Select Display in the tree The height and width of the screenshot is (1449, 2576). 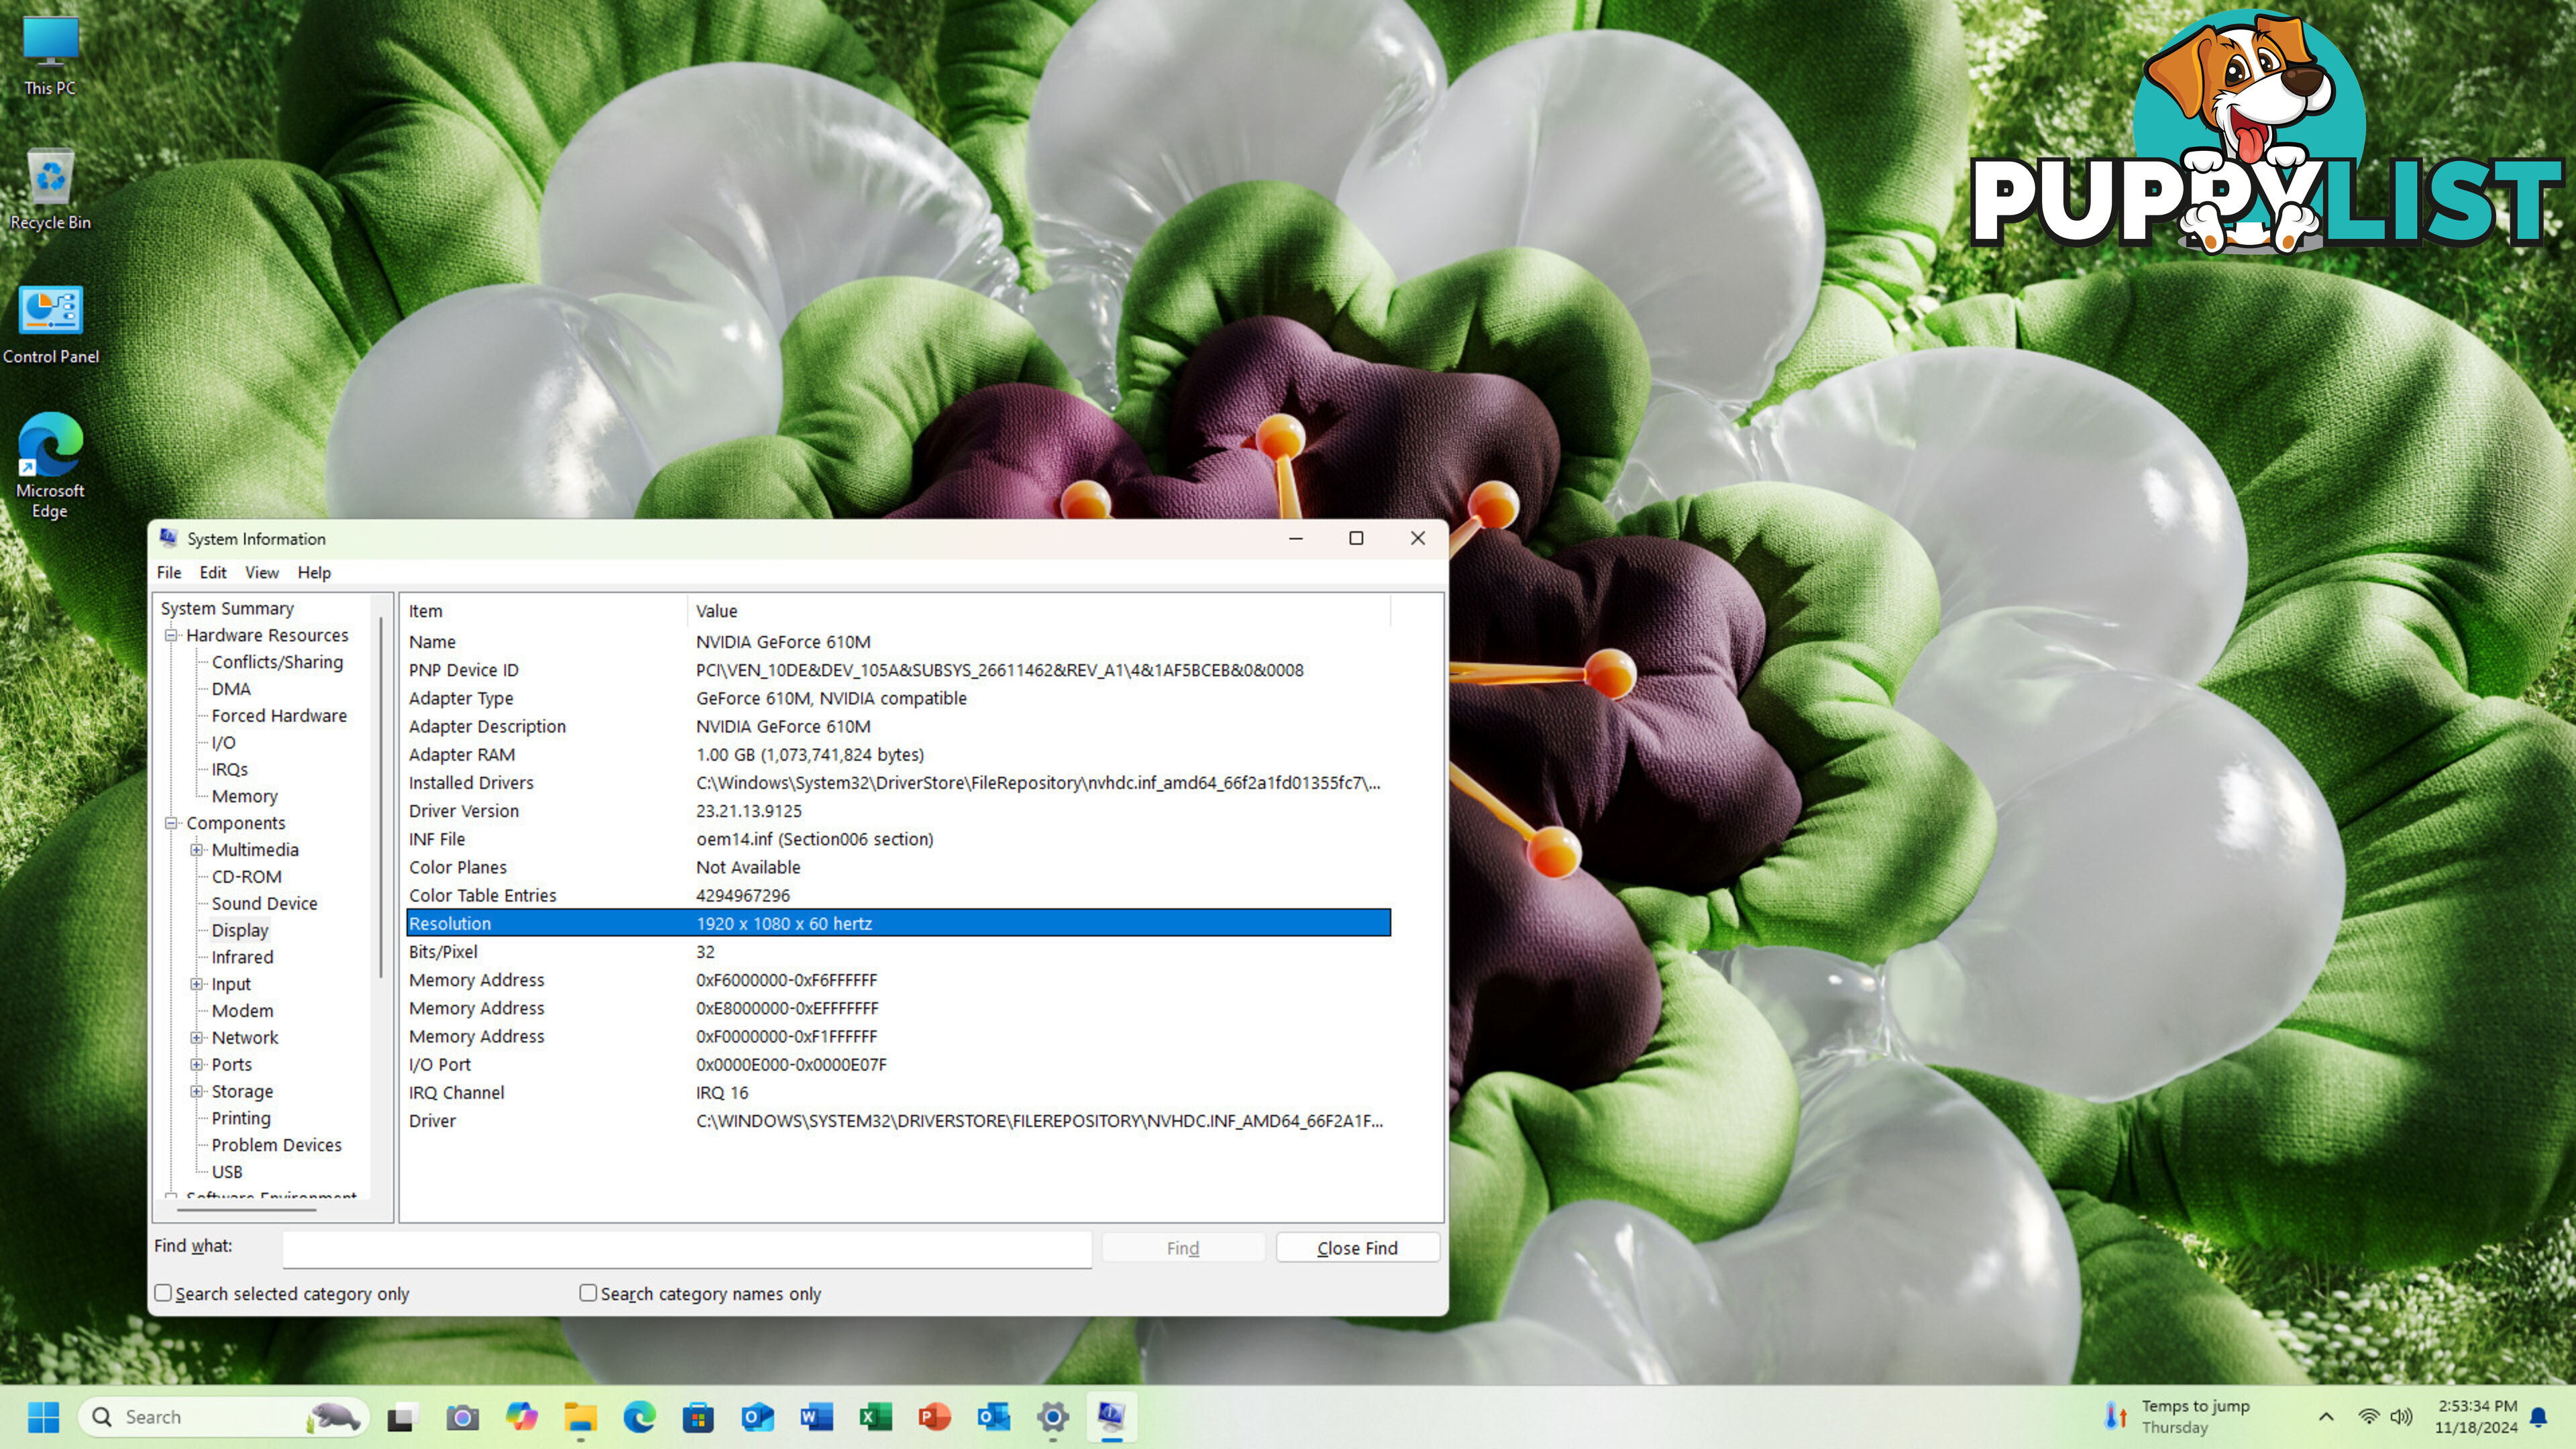(240, 931)
